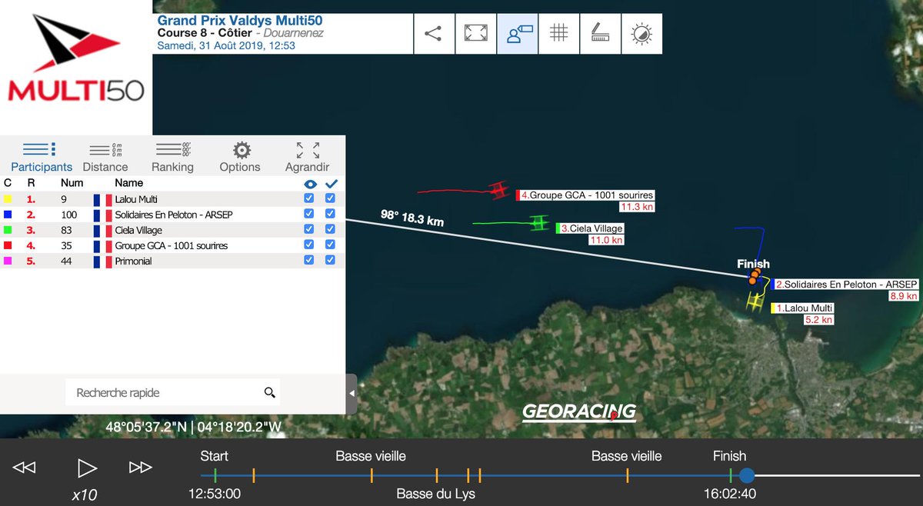Viewport: 923px width, 506px height.
Task: Click the 3.Ciela Village map label
Action: click(589, 228)
